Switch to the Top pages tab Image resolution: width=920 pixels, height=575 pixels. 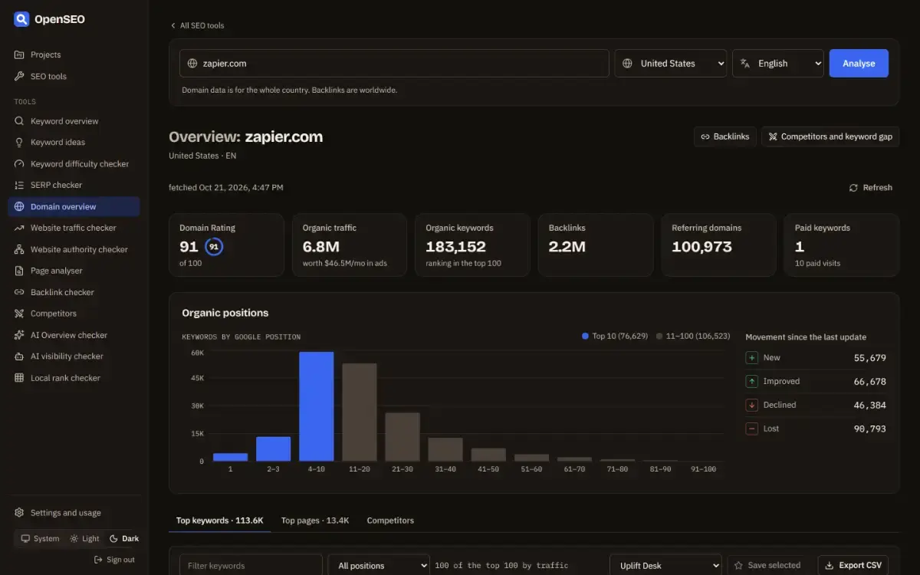315,521
